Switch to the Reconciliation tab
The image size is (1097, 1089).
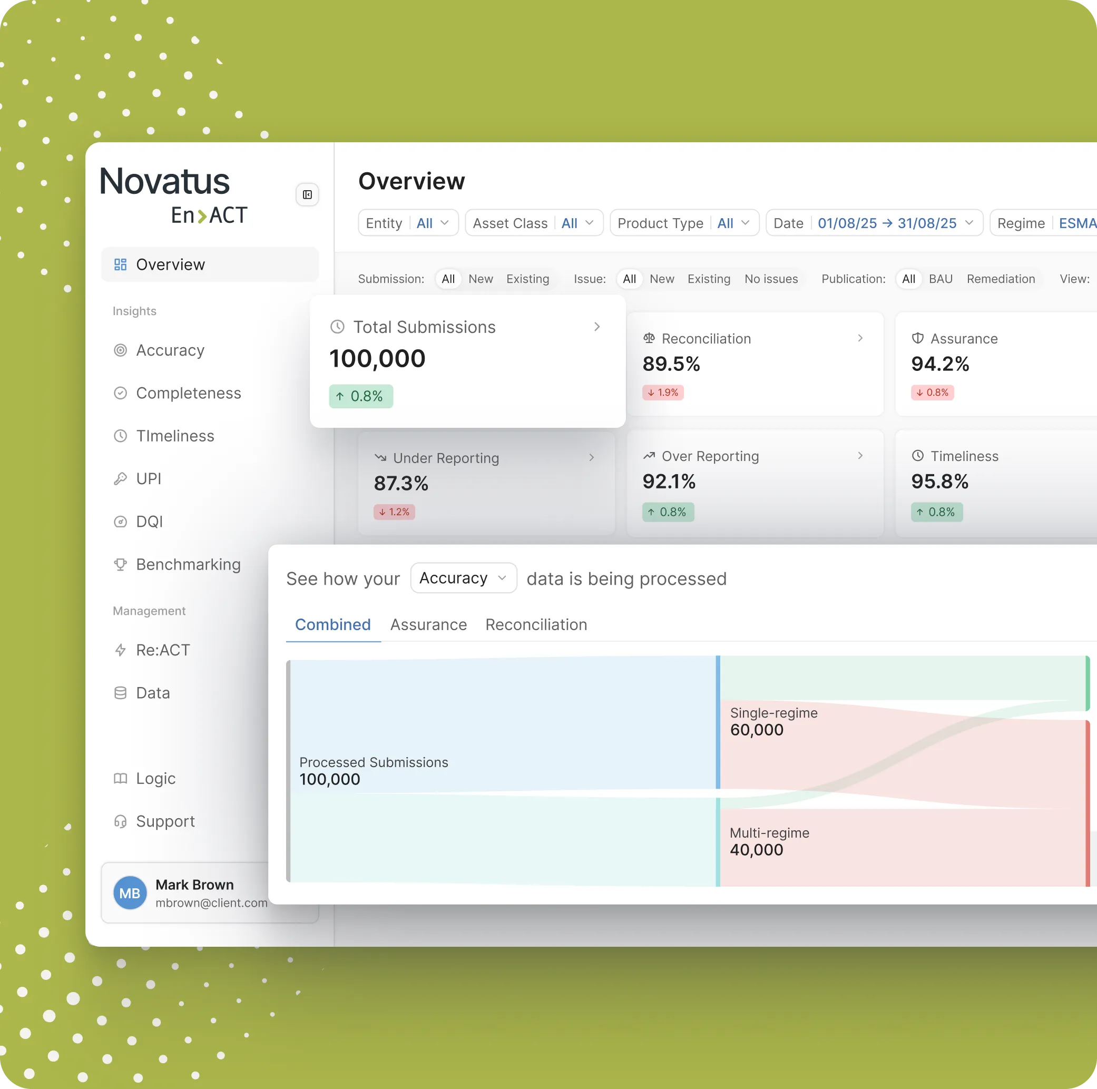click(x=535, y=624)
